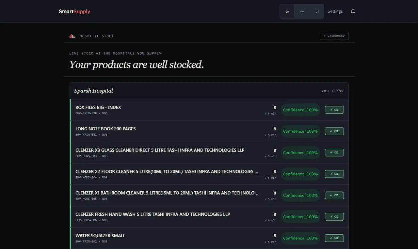The width and height of the screenshot is (418, 249).
Task: Select CLENZER X2 FLOOR CLEANER item name
Action: [x=167, y=171]
